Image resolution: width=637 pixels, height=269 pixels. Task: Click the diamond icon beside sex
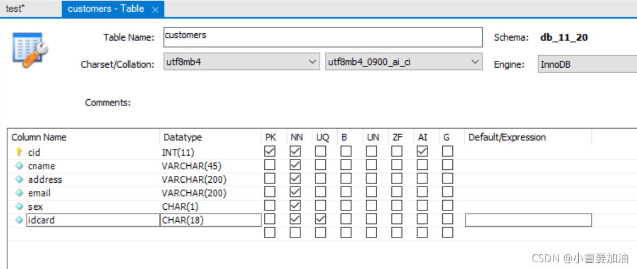point(19,206)
